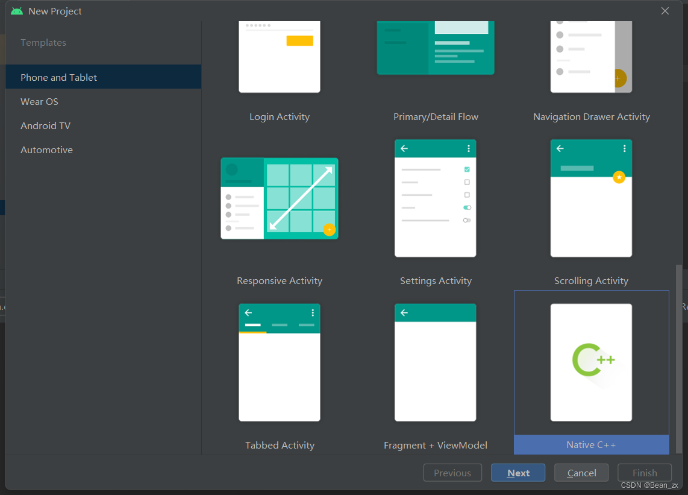688x495 pixels.
Task: Proceed with the Next button
Action: click(518, 473)
